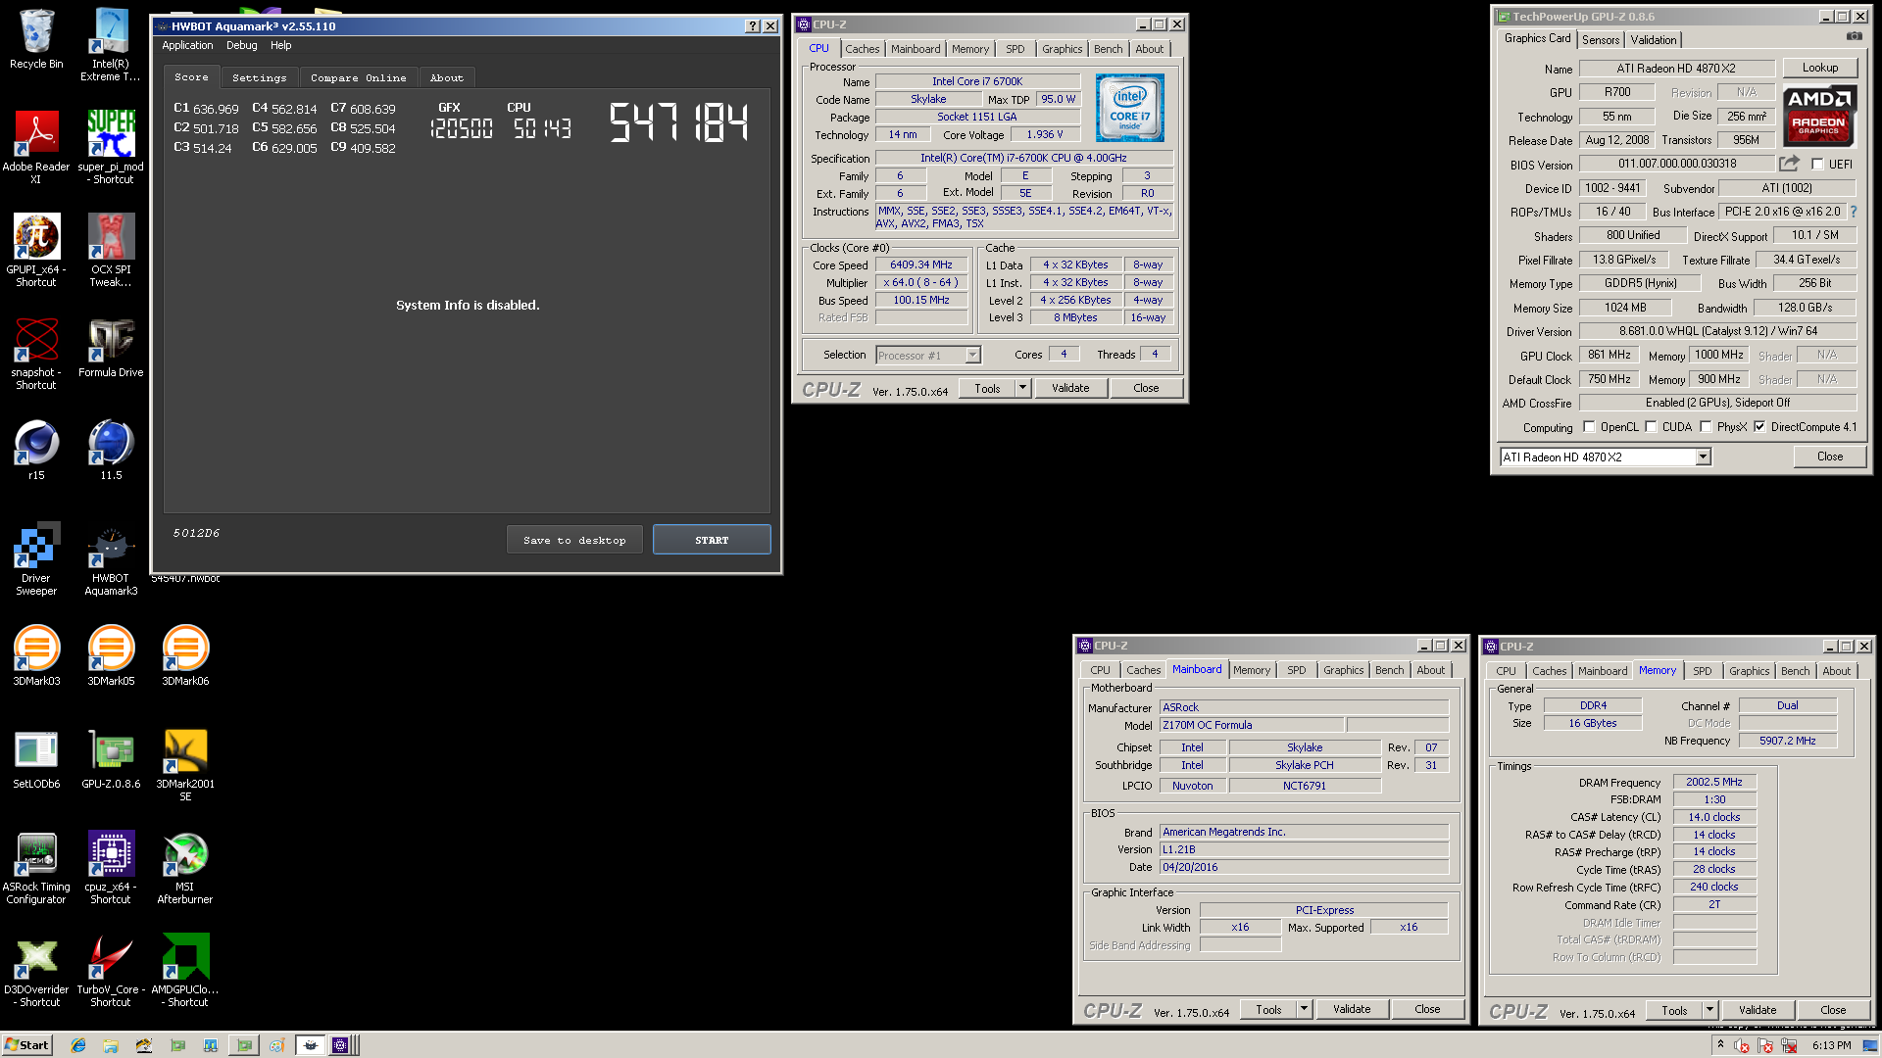Open ASRock Timing Configurator icon
1882x1058 pixels.
[x=36, y=867]
